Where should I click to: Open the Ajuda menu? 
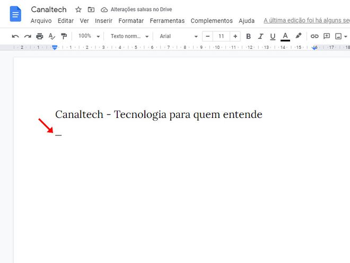(247, 21)
